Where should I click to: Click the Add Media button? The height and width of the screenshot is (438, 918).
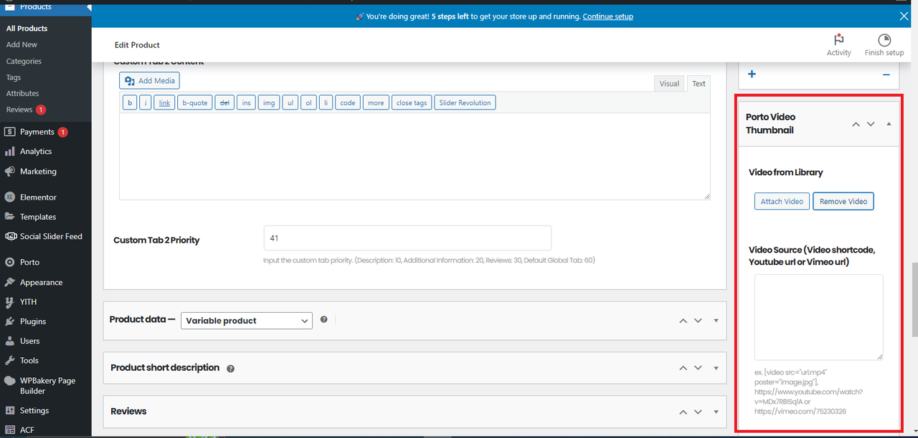[149, 81]
